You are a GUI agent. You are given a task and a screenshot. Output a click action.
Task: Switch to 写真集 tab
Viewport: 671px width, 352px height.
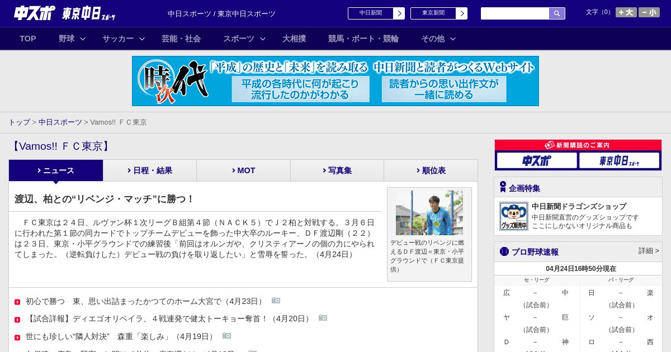[x=337, y=170]
